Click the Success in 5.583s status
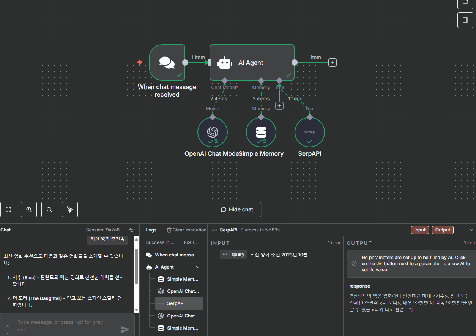The image size is (476, 336). tap(260, 230)
